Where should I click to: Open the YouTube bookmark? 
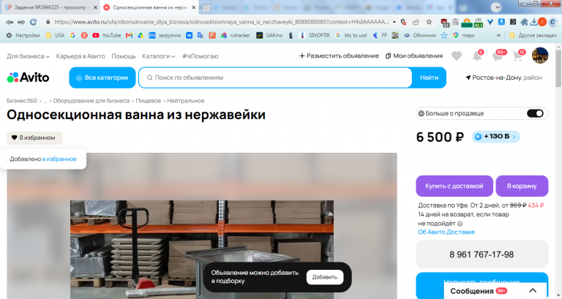click(x=106, y=35)
